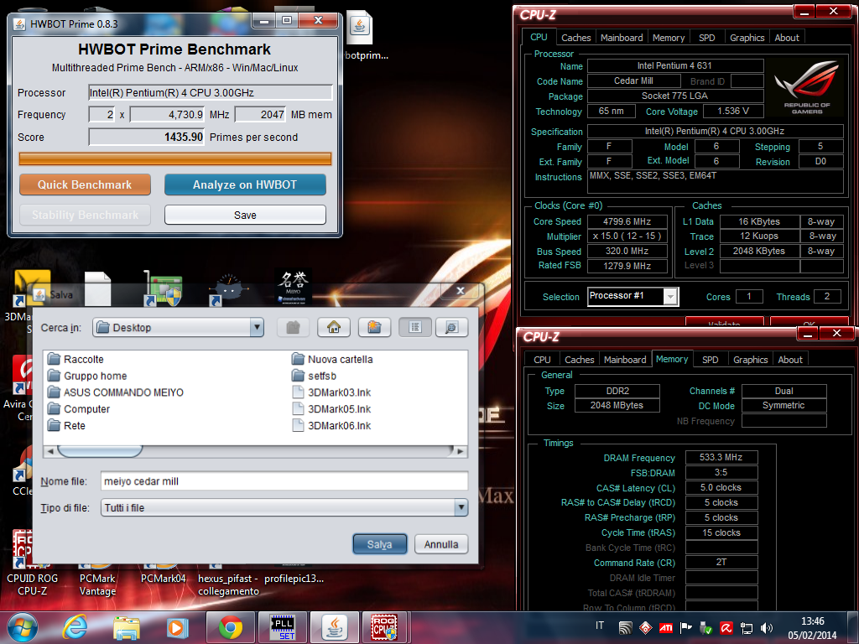The image size is (859, 644).
Task: Click the disabled Stability Benchmark button
Action: tap(85, 215)
